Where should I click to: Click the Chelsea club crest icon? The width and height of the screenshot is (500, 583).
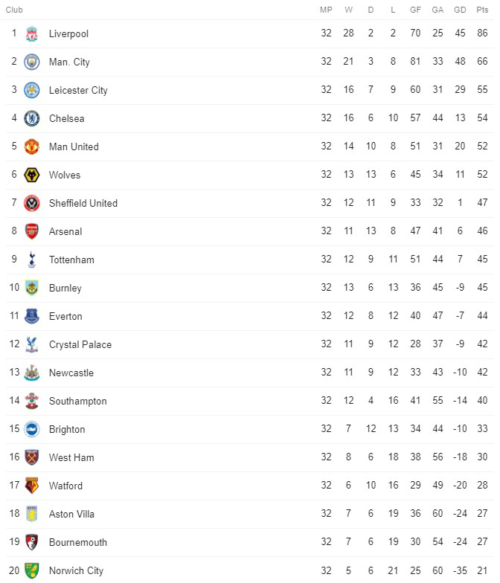[x=31, y=119]
